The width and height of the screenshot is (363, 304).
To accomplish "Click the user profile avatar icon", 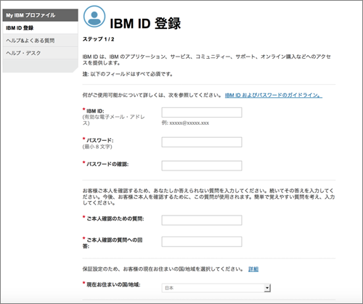I will coord(94,17).
